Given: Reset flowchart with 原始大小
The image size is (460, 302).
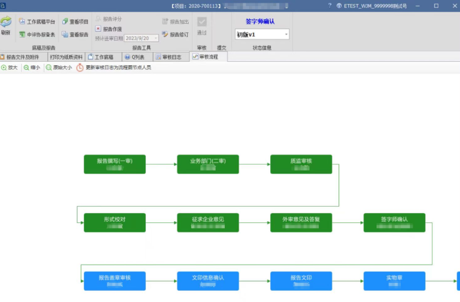Looking at the screenshot, I should point(58,68).
